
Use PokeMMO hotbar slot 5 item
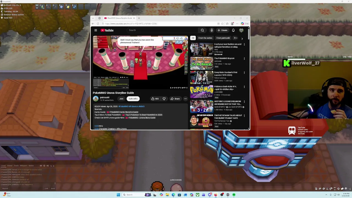point(68,7)
